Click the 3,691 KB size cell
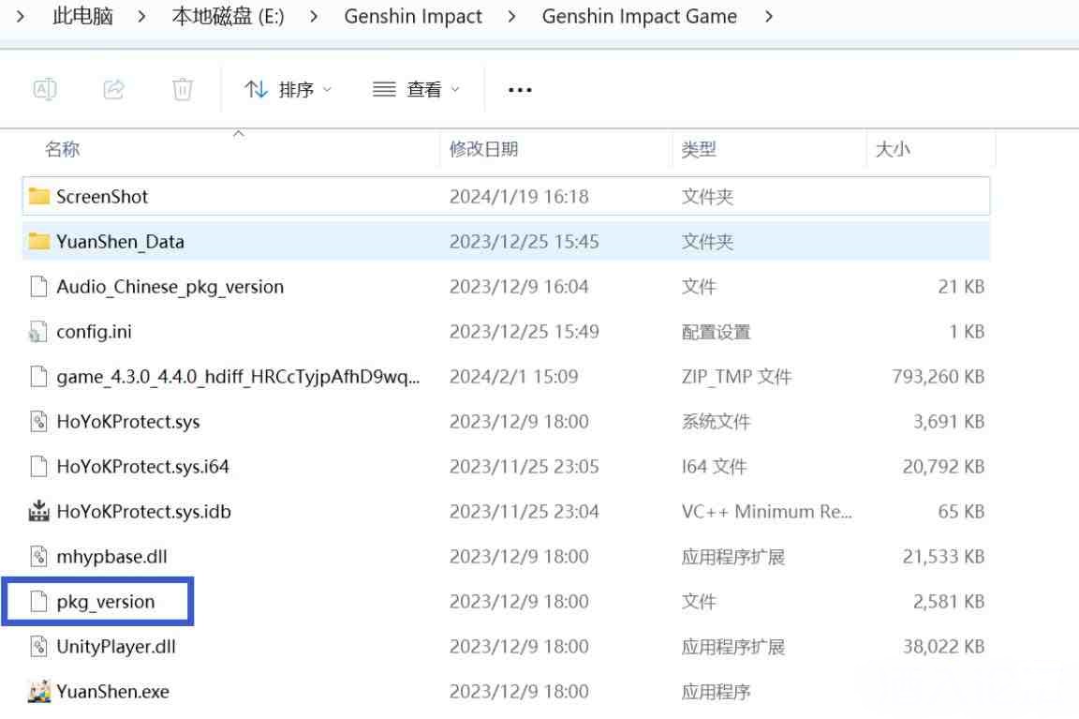 point(949,422)
